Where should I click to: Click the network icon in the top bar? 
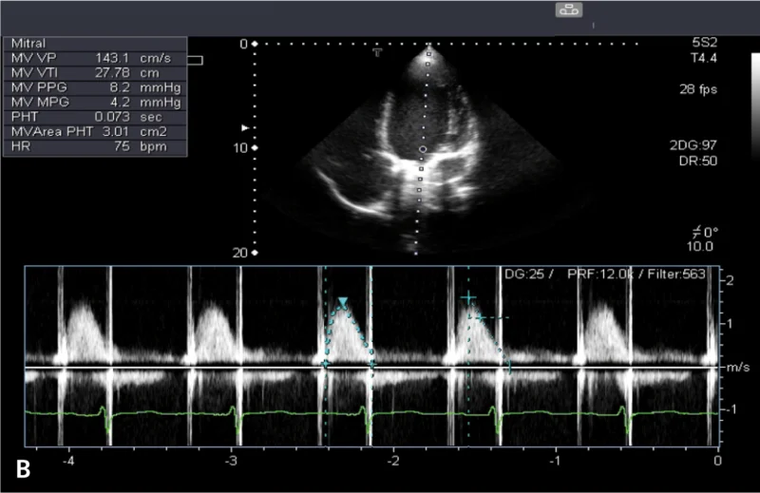click(x=568, y=9)
